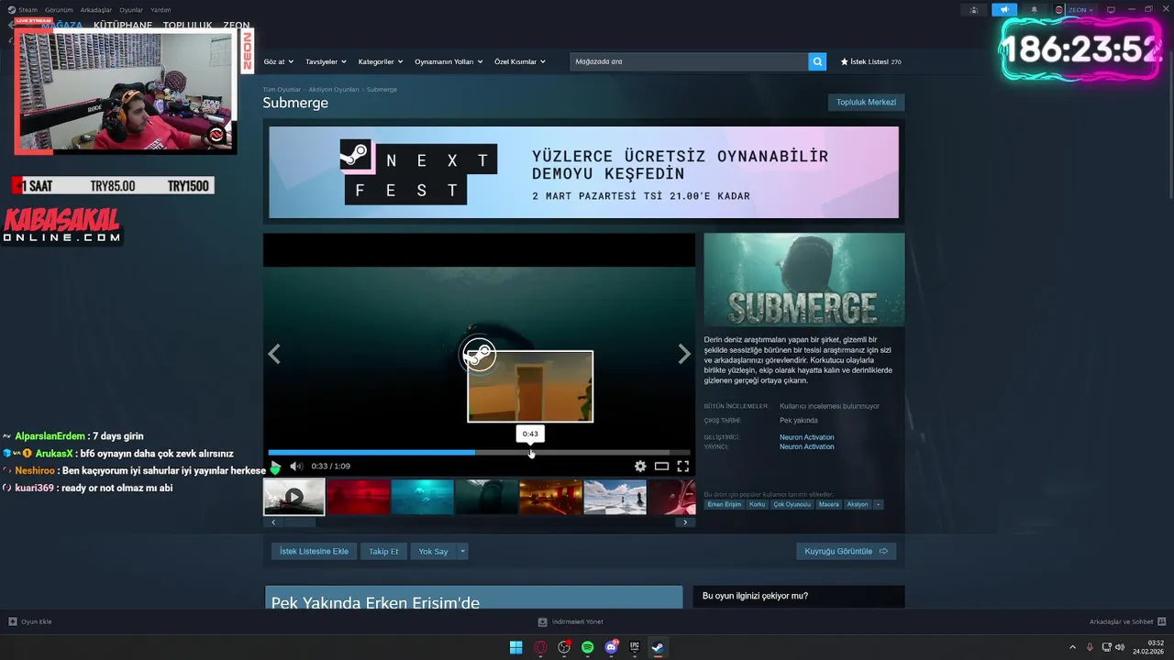The width and height of the screenshot is (1174, 660).
Task: Open the Steam menu
Action: [x=28, y=10]
